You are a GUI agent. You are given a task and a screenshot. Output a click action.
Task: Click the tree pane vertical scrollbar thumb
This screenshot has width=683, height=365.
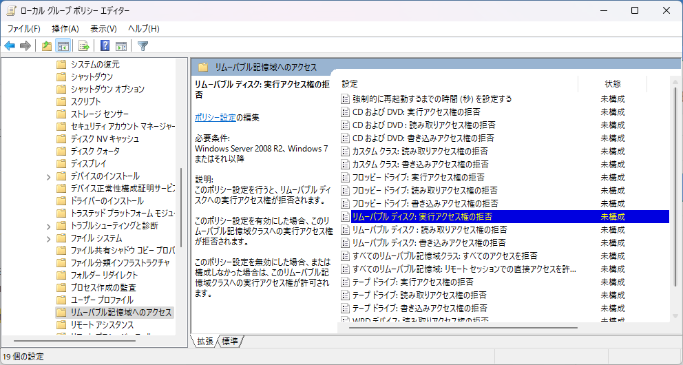tap(181, 207)
